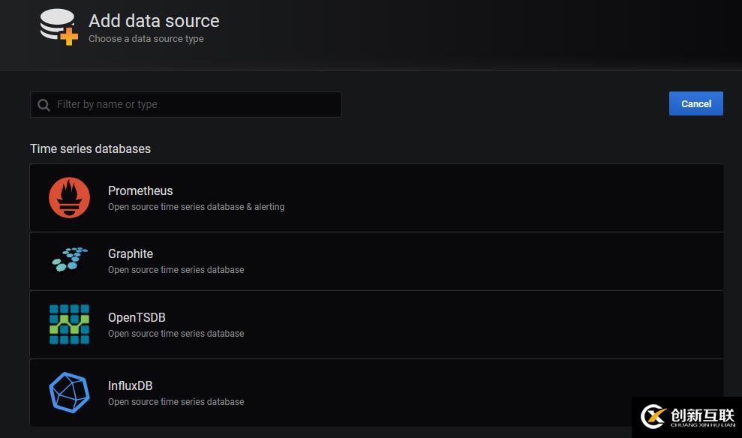Click the search magnifier icon in filter box

point(44,105)
